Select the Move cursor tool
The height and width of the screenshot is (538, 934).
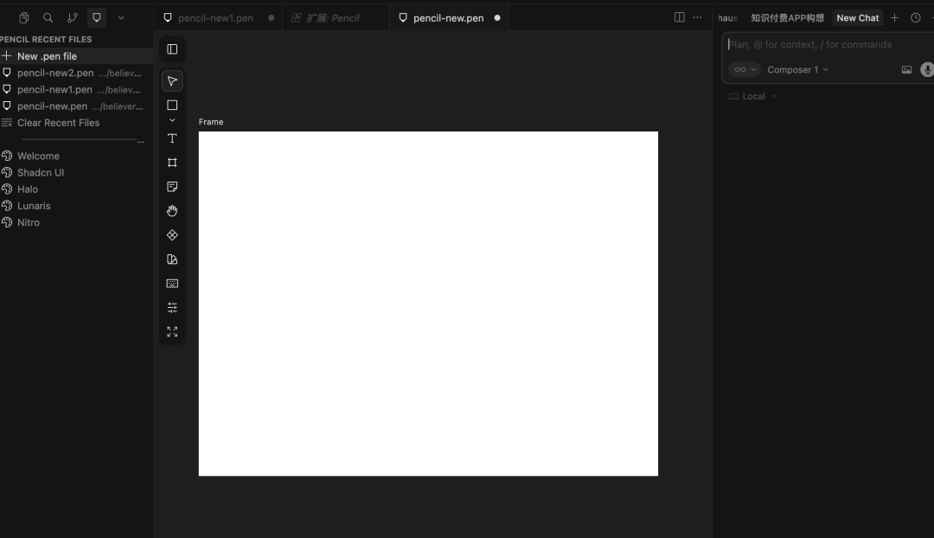click(x=172, y=81)
